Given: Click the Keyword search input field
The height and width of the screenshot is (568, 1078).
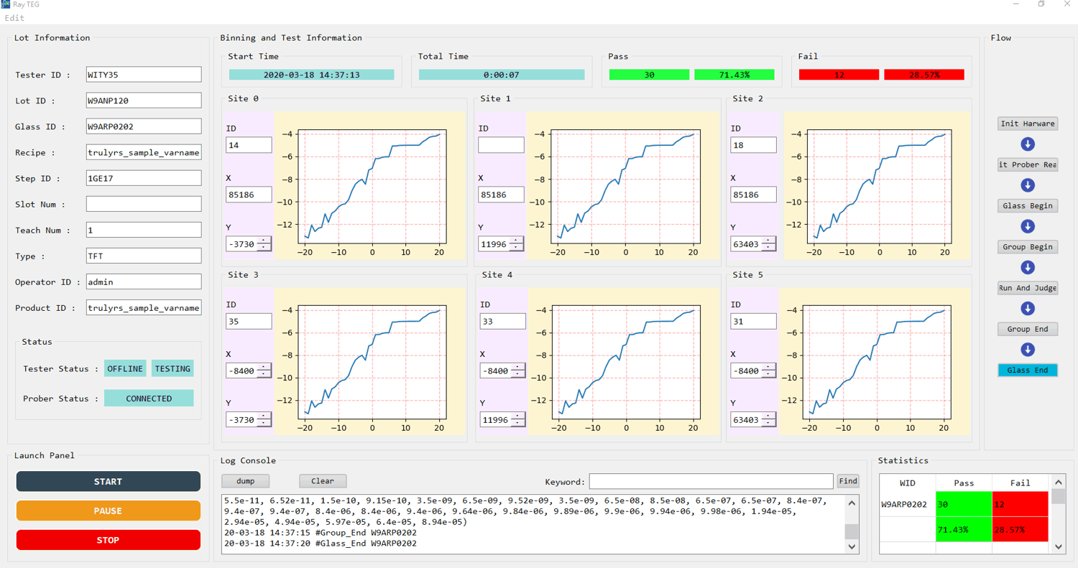Looking at the screenshot, I should tap(711, 481).
